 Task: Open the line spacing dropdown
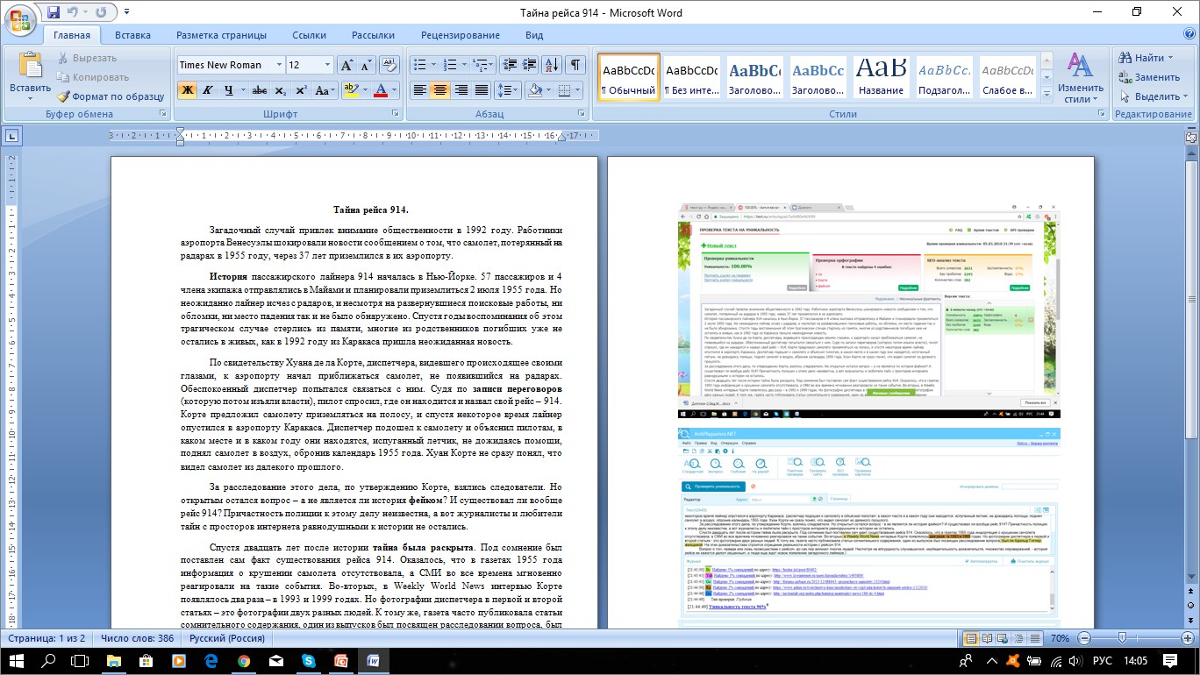(x=508, y=90)
